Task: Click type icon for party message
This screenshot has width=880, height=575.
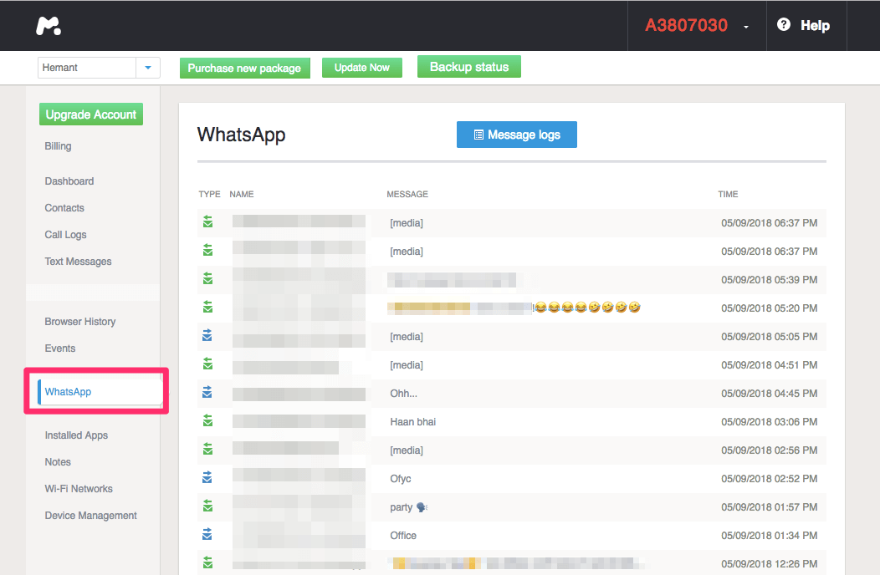Action: point(207,506)
